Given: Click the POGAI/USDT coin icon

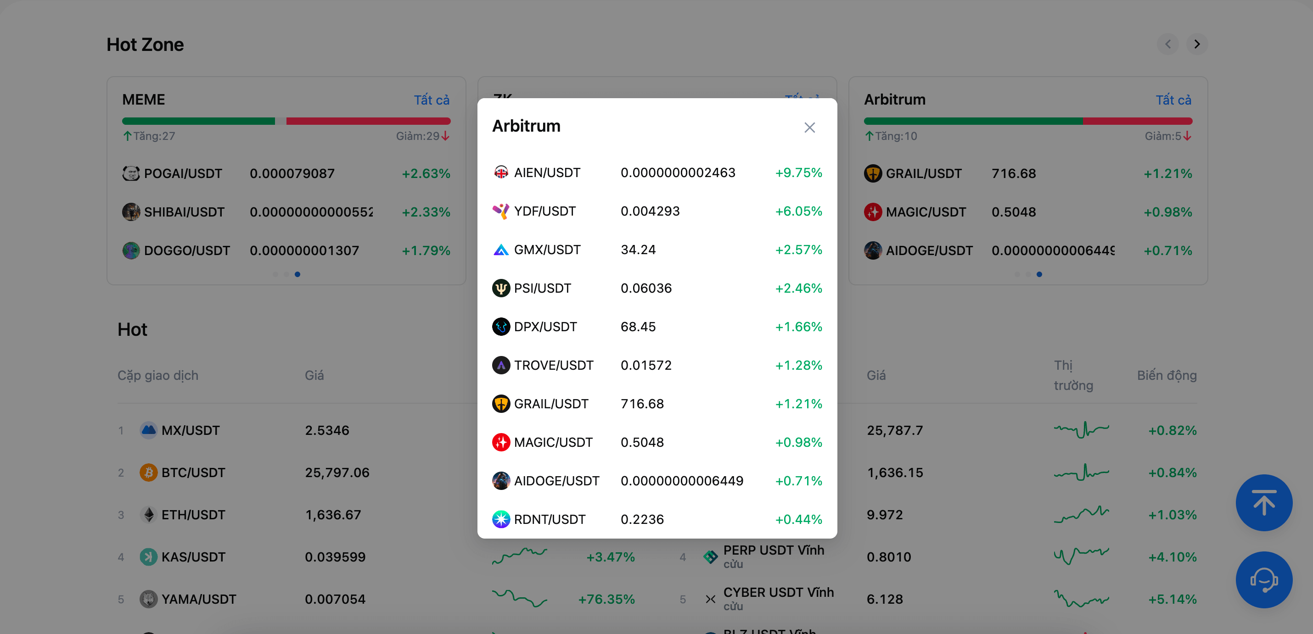Looking at the screenshot, I should click(131, 173).
